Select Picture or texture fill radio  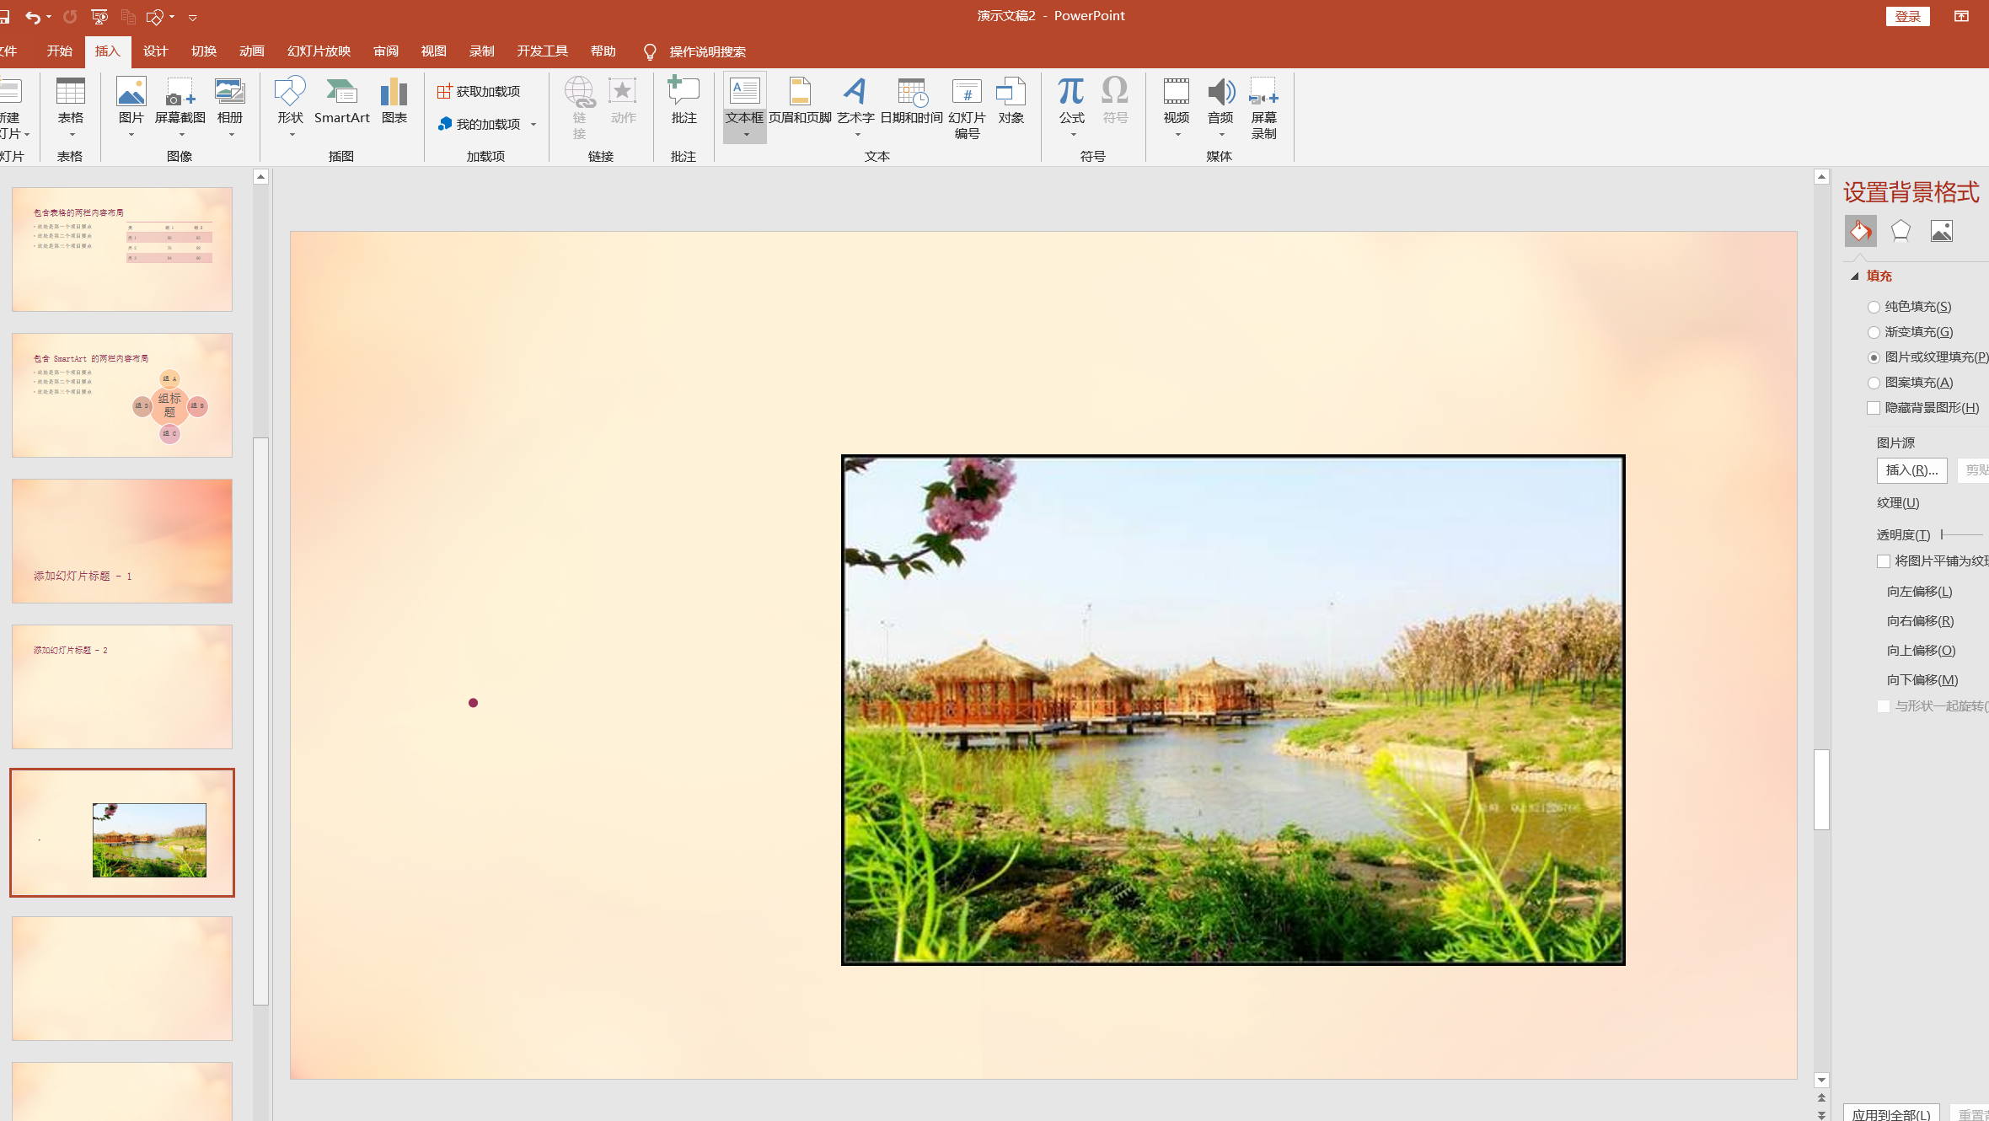point(1874,357)
